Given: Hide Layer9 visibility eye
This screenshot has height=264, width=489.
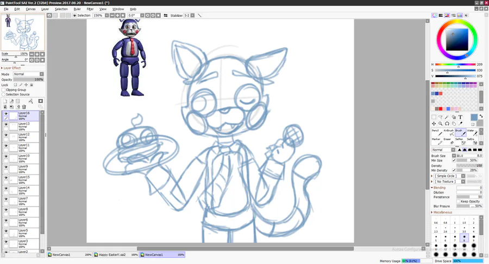Looking at the screenshot, I should [6, 167].
